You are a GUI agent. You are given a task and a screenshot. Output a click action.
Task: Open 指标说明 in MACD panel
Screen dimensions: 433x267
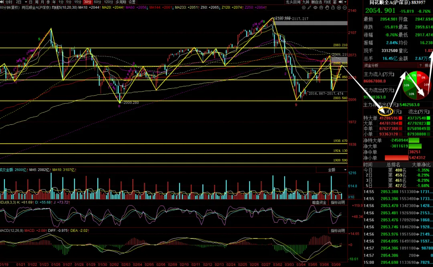(338, 231)
